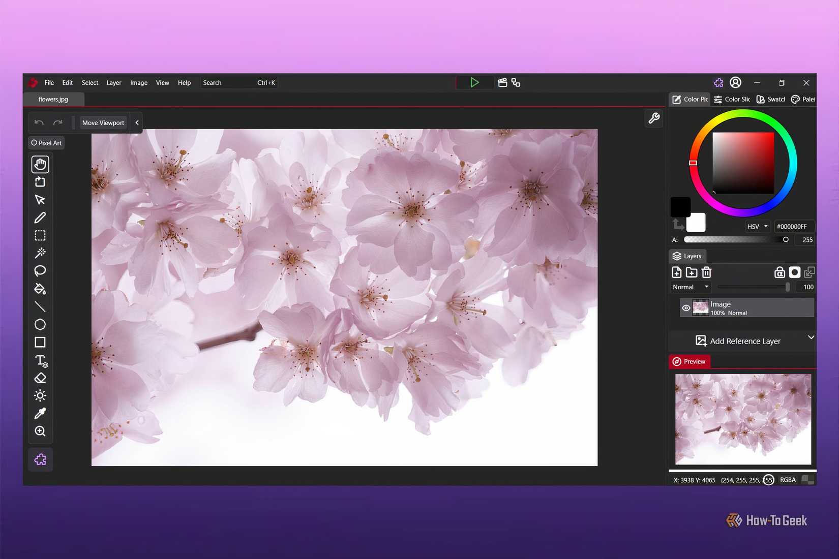Toggle lock transparency on layer

coord(780,272)
